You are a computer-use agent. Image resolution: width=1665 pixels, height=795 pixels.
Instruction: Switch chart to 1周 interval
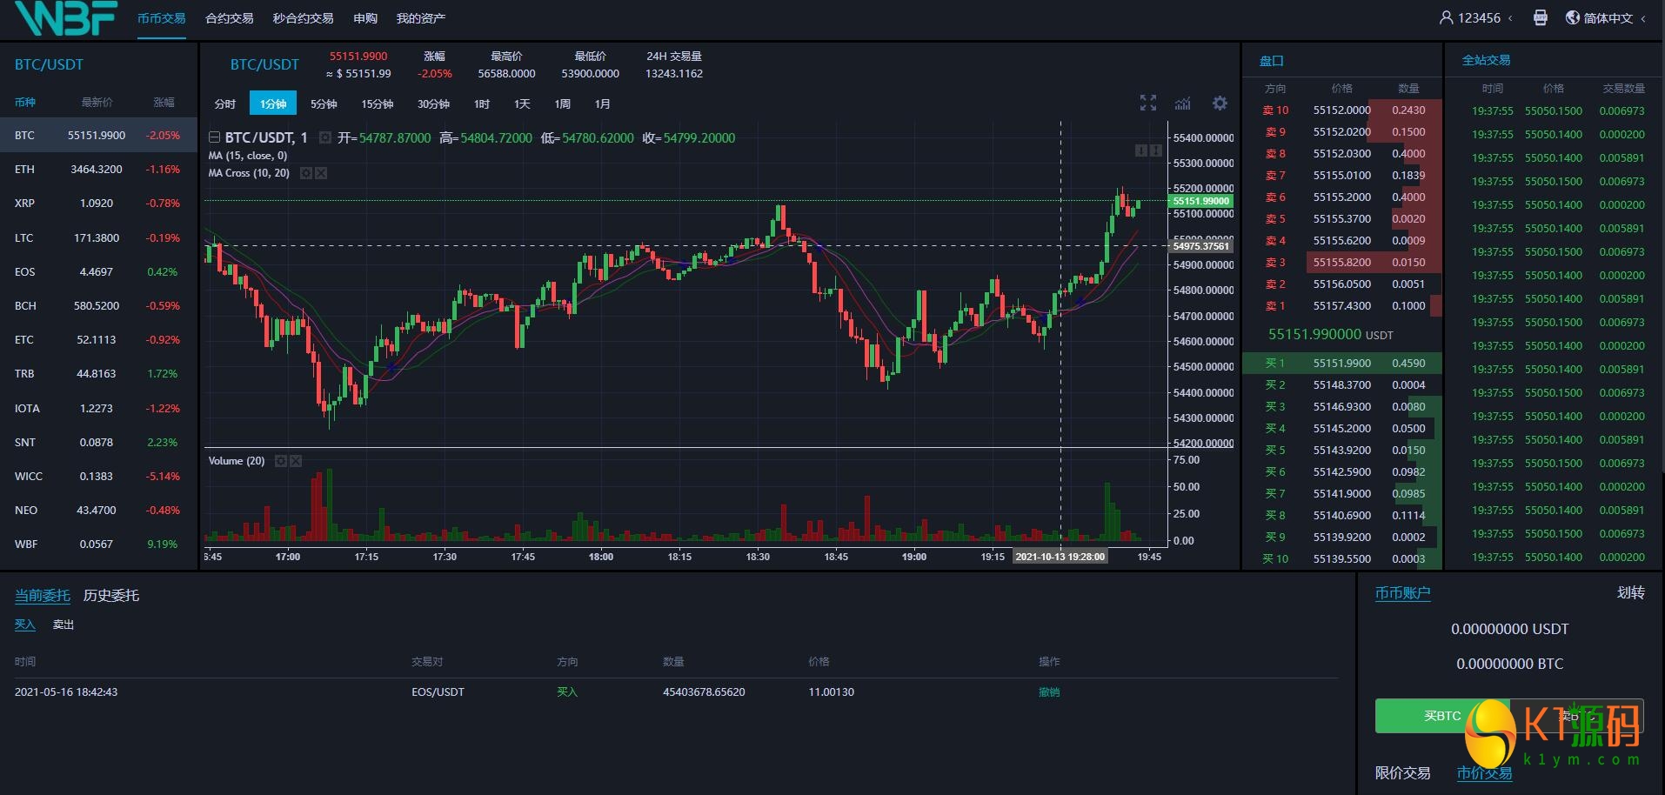[x=563, y=104]
